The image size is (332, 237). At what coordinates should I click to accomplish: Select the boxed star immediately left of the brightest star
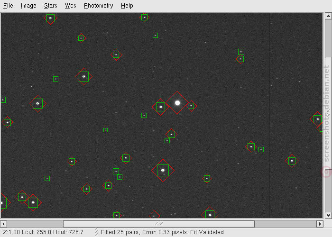point(160,107)
